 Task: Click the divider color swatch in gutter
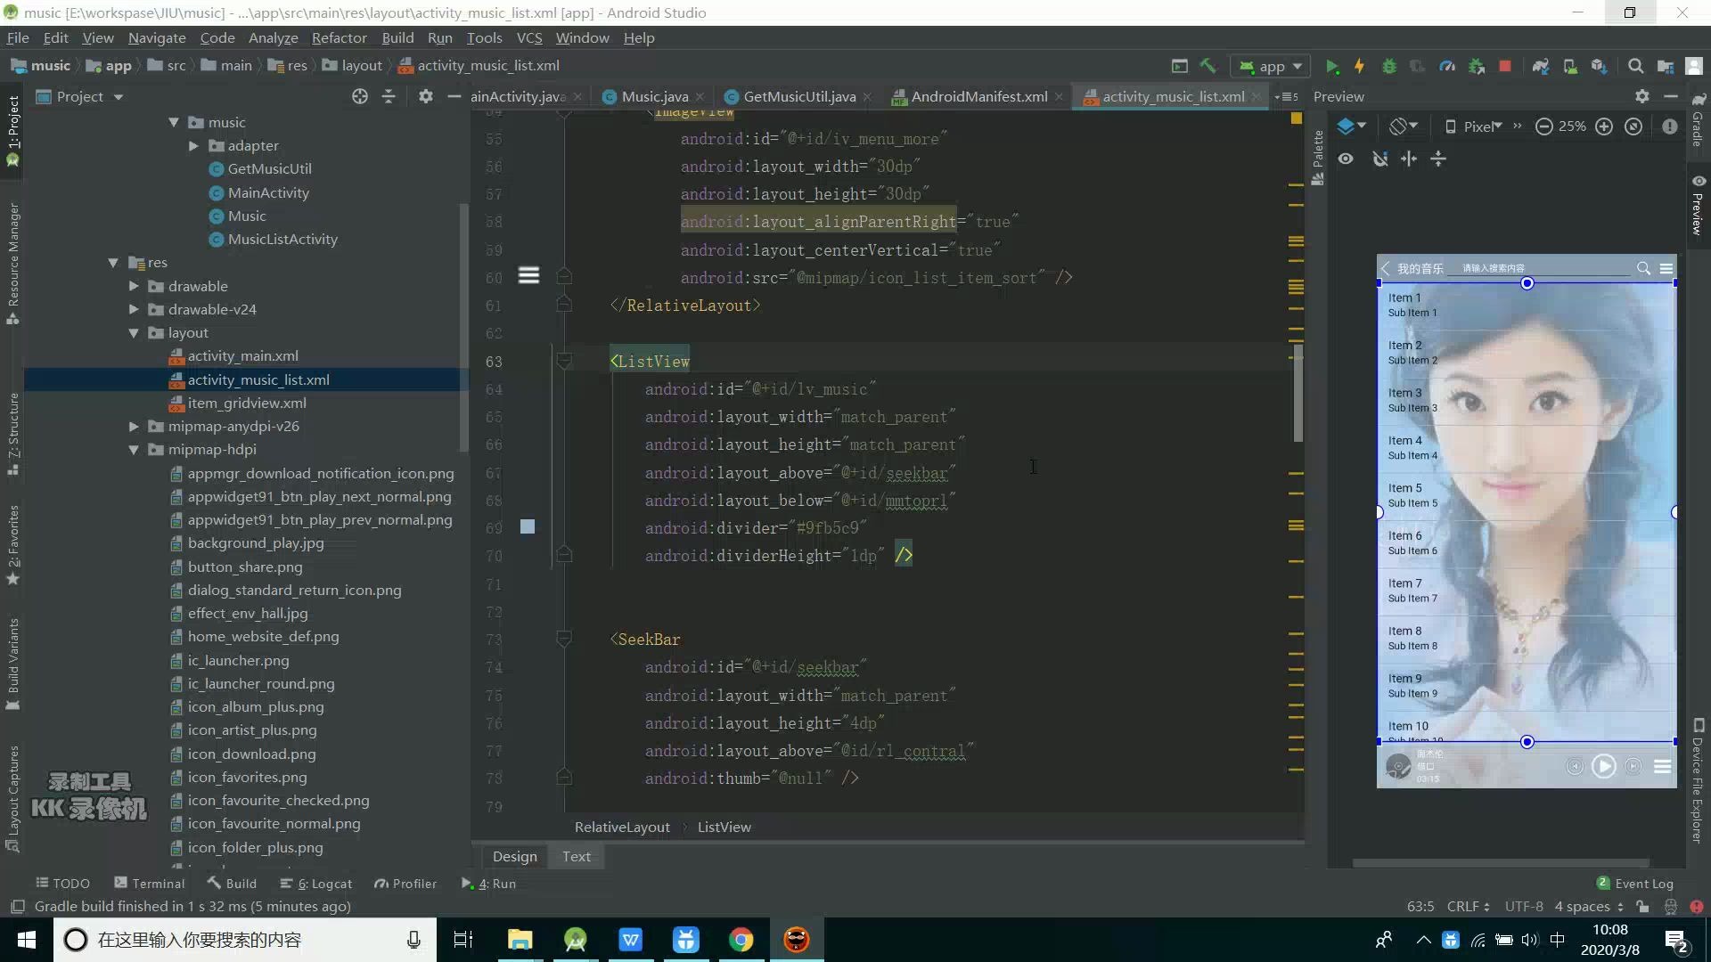pyautogui.click(x=528, y=527)
